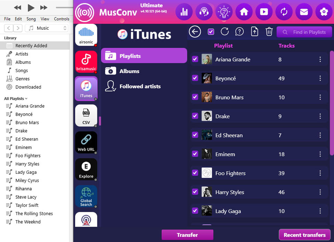Select the CSV source icon
Image resolution: width=334 pixels, height=242 pixels.
[86, 116]
